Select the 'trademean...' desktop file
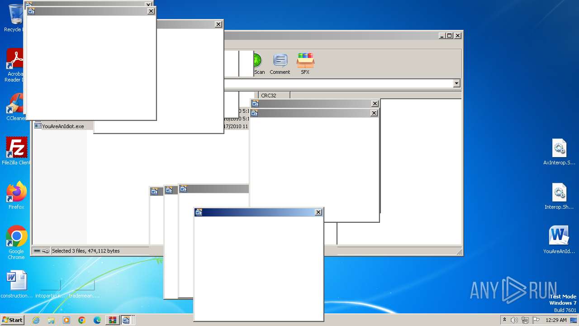Image resolution: width=579 pixels, height=326 pixels. click(x=84, y=288)
